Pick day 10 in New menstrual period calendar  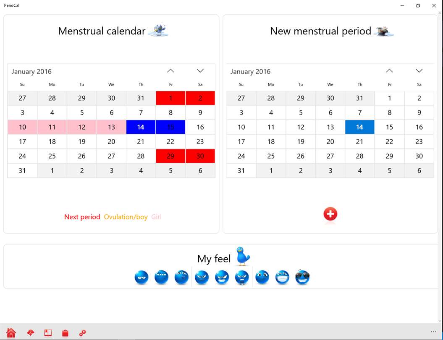241,127
